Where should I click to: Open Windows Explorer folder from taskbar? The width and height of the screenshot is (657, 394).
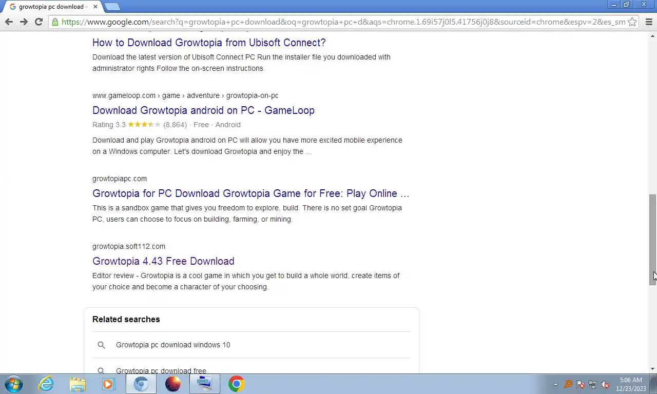tap(78, 384)
